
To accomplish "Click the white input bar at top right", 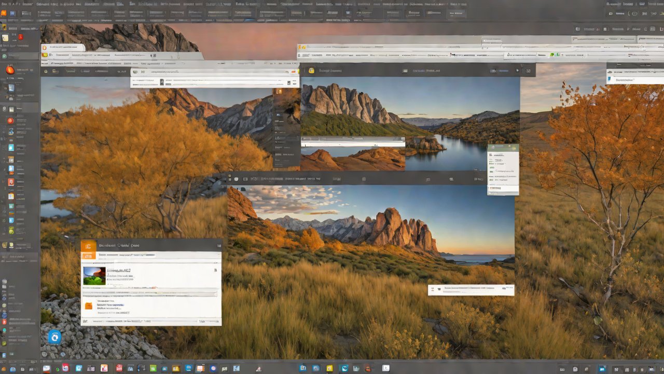I will [635, 80].
